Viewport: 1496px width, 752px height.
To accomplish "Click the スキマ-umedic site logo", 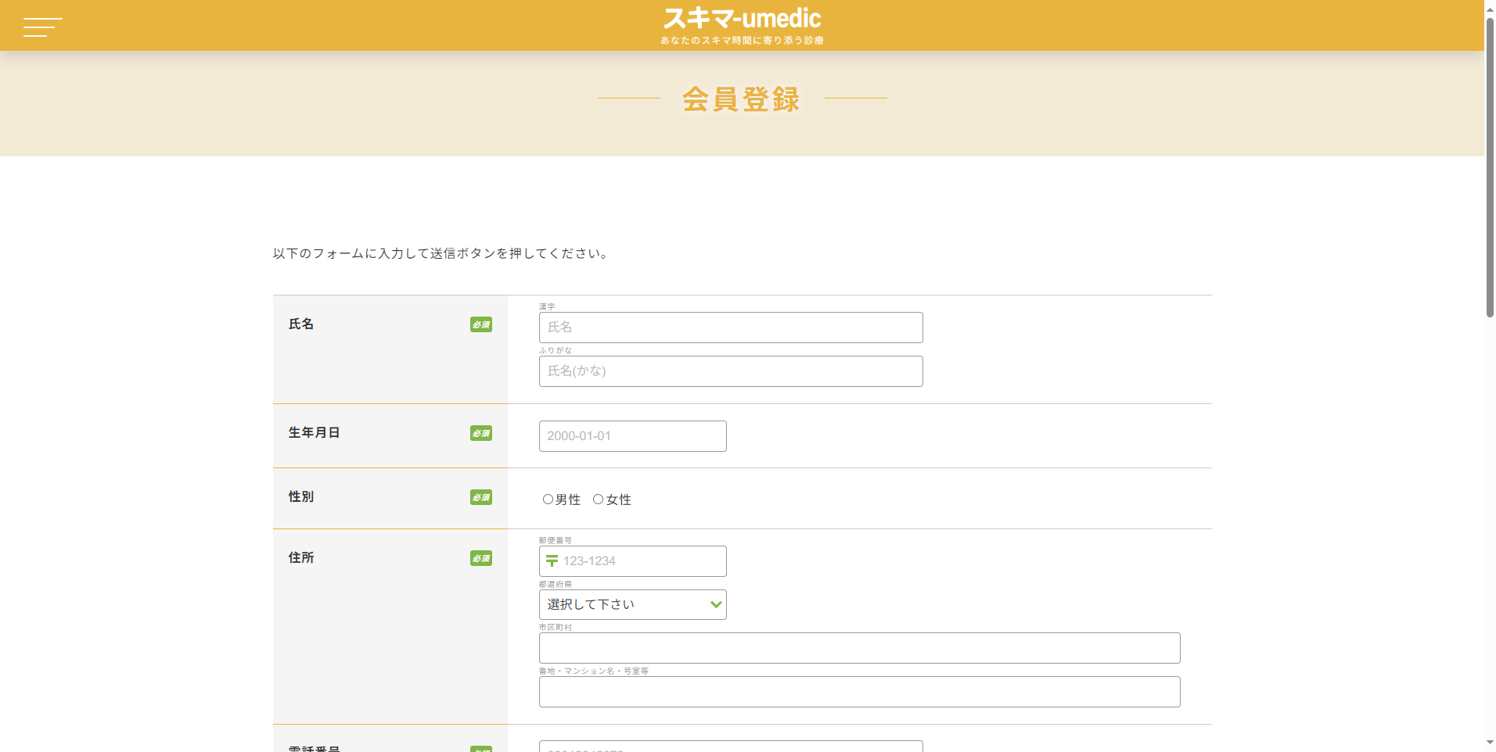I will pos(742,26).
